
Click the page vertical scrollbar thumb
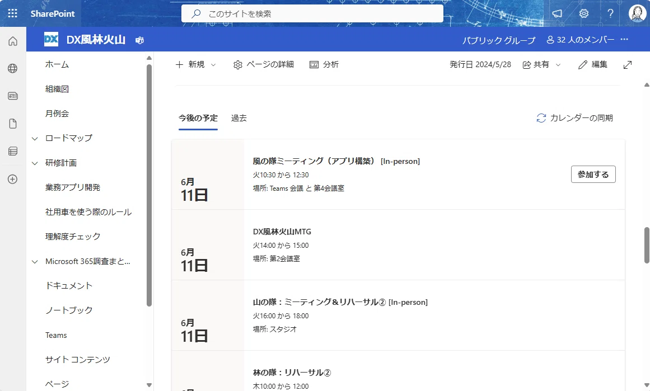click(647, 245)
